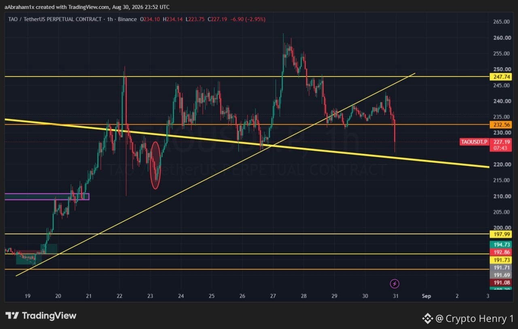
Task: Click the low value L223.75
Action: (196, 19)
